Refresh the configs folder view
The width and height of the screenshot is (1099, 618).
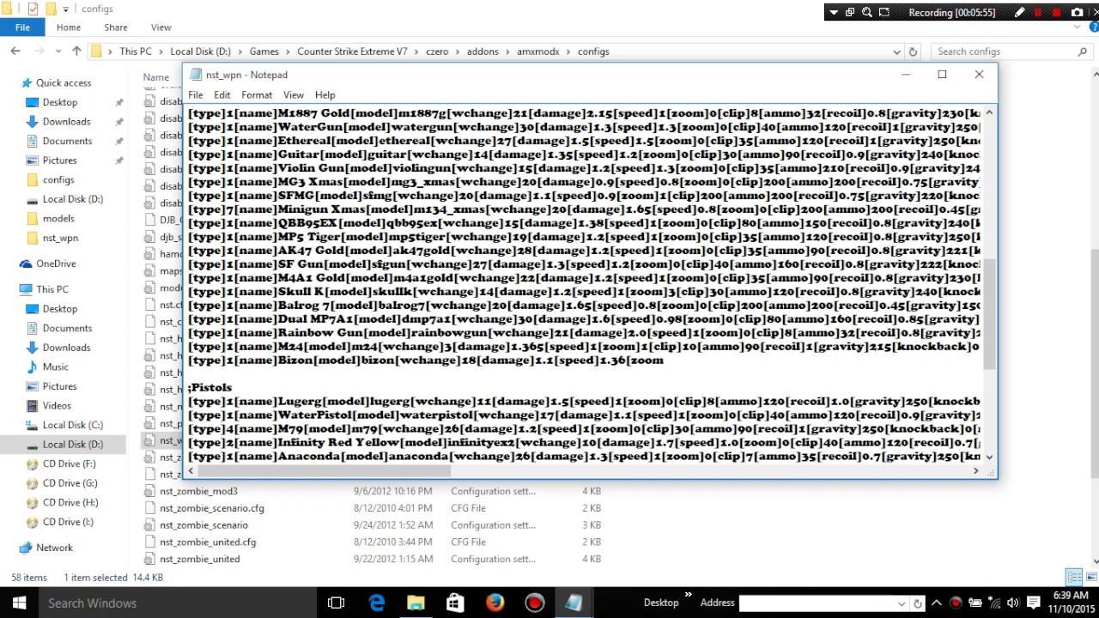pyautogui.click(x=914, y=51)
